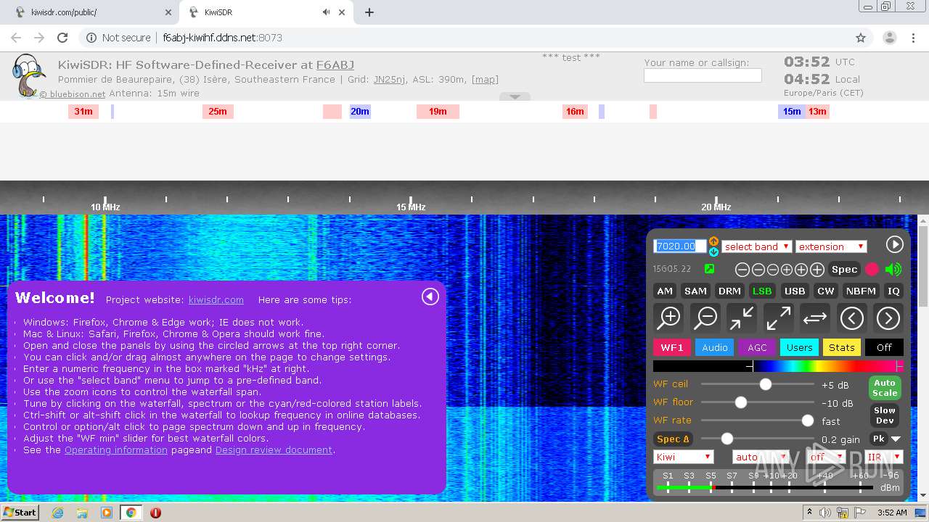Click the WF ceil slider

tap(757, 384)
